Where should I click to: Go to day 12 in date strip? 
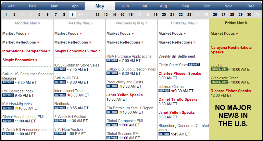click(x=97, y=15)
